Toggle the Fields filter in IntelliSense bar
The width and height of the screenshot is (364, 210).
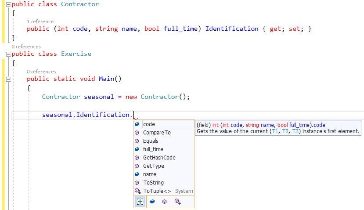click(x=152, y=202)
